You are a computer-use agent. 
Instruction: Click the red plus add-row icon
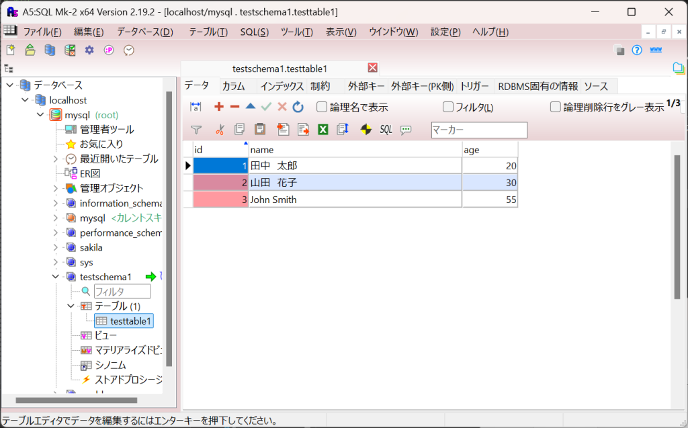(x=218, y=107)
